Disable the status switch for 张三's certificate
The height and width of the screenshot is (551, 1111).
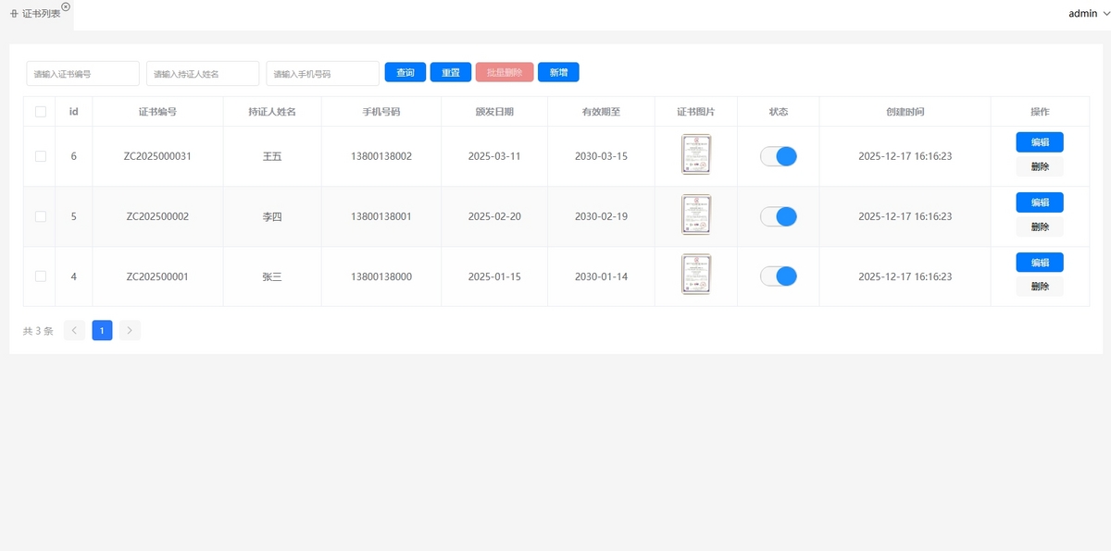(x=778, y=276)
